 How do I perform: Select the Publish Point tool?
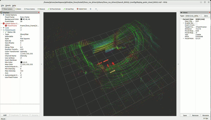[82, 9]
